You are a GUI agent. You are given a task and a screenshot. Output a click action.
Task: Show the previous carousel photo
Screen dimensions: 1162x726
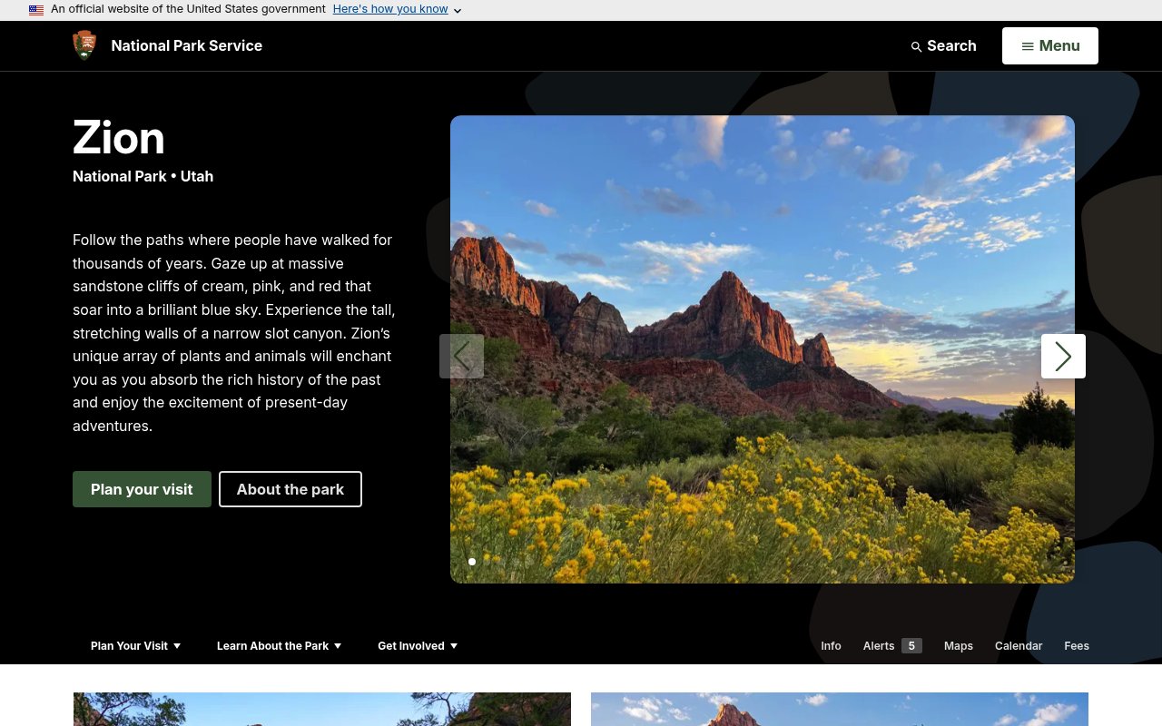[x=461, y=356]
